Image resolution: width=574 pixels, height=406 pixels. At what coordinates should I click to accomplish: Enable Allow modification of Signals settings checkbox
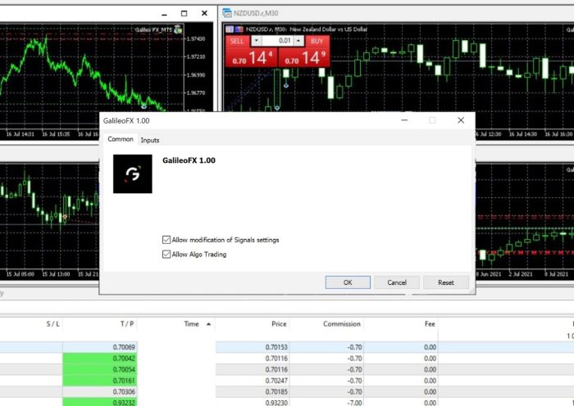tap(166, 240)
